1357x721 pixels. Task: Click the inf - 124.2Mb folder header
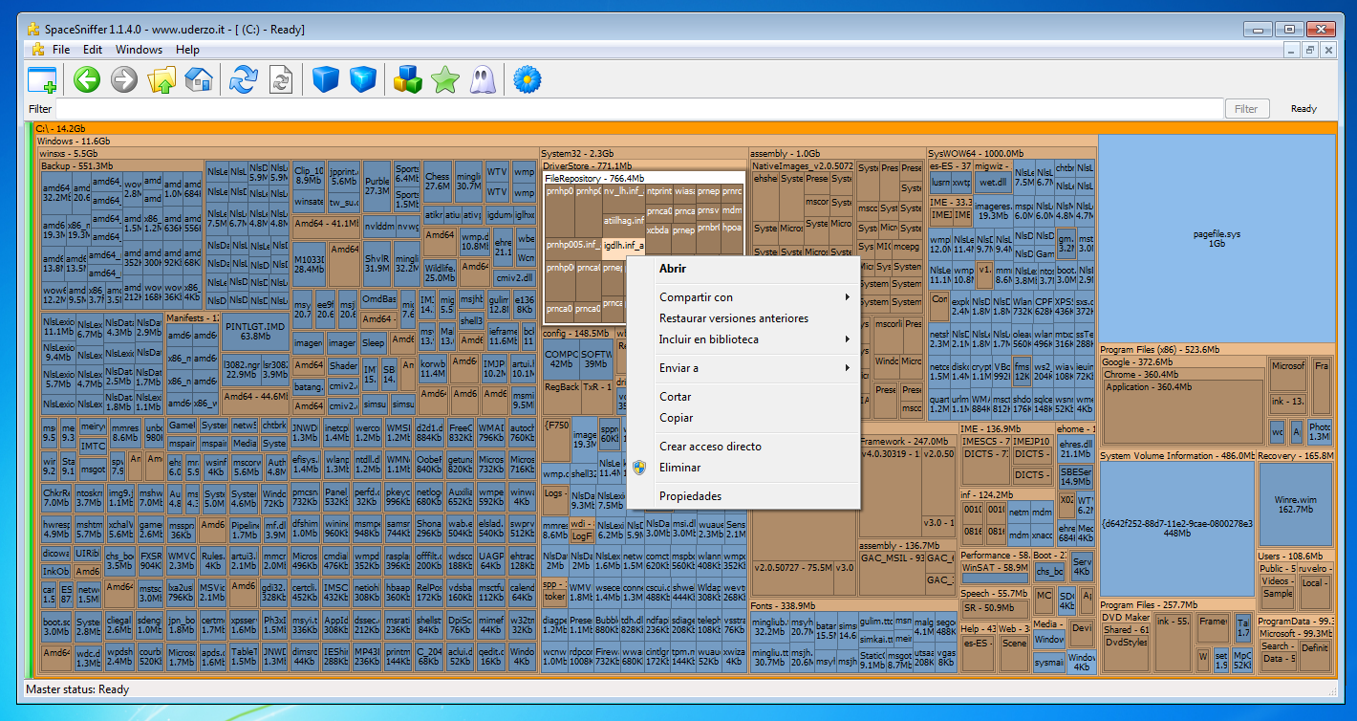(x=986, y=494)
